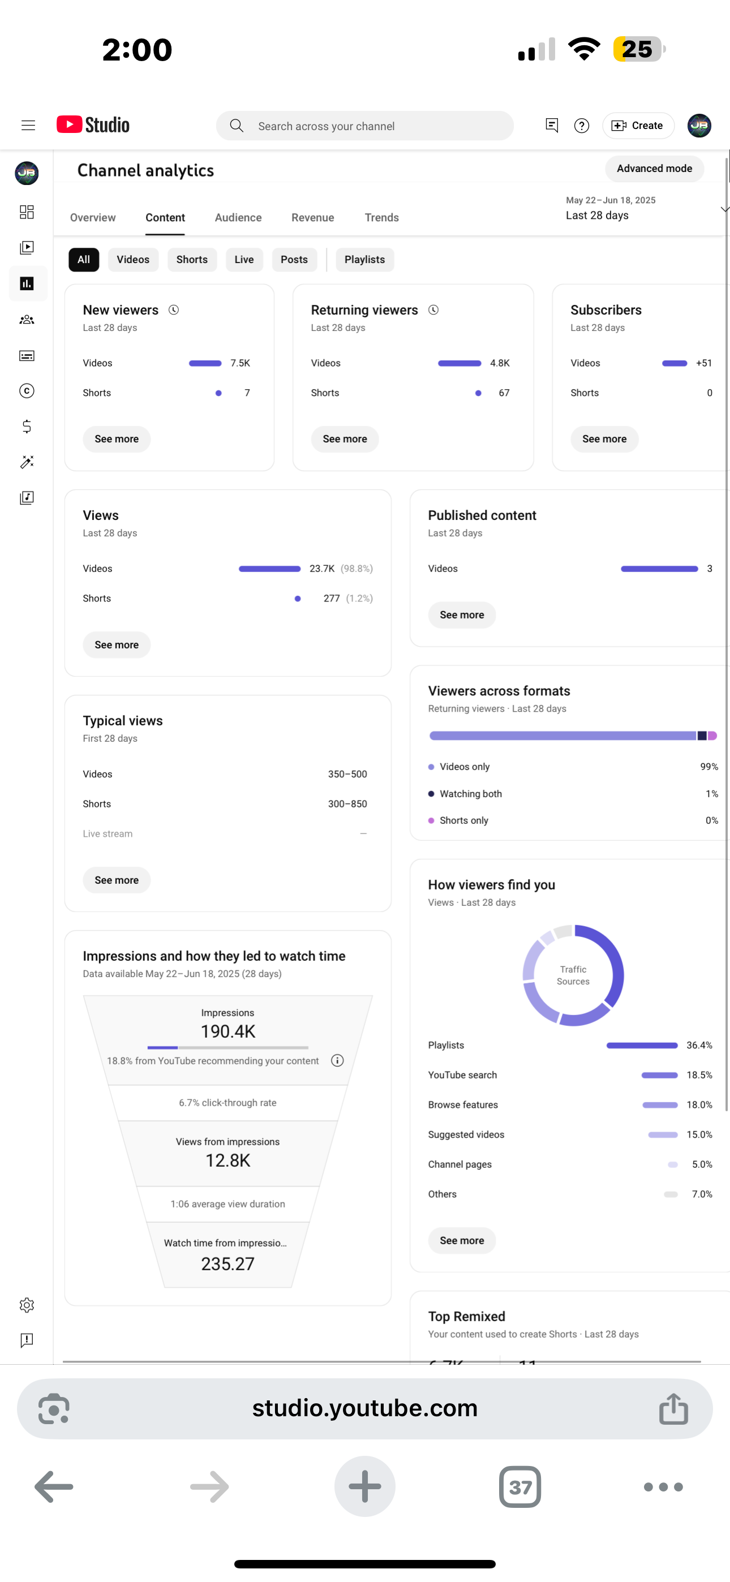Viewport: 730px width, 1582px height.
Task: Select the All content filter chip
Action: pos(84,260)
